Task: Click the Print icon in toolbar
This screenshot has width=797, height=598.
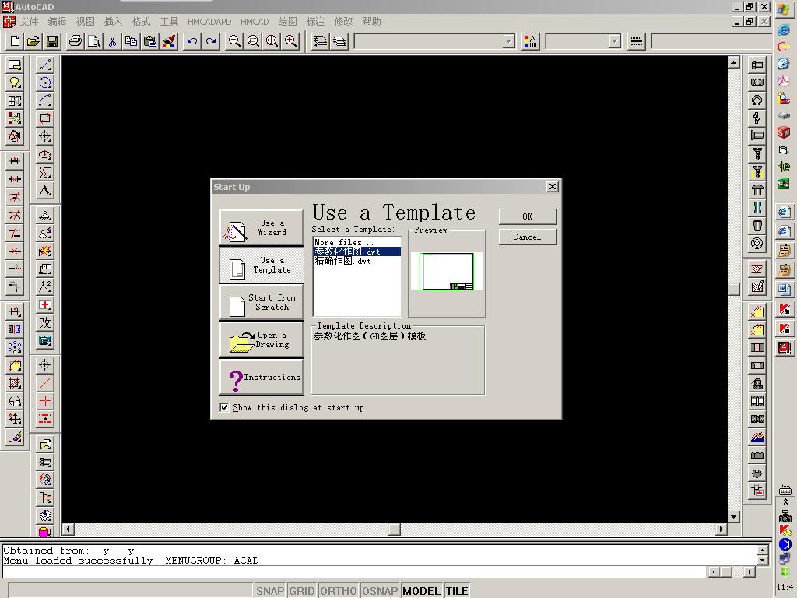Action: coord(75,41)
